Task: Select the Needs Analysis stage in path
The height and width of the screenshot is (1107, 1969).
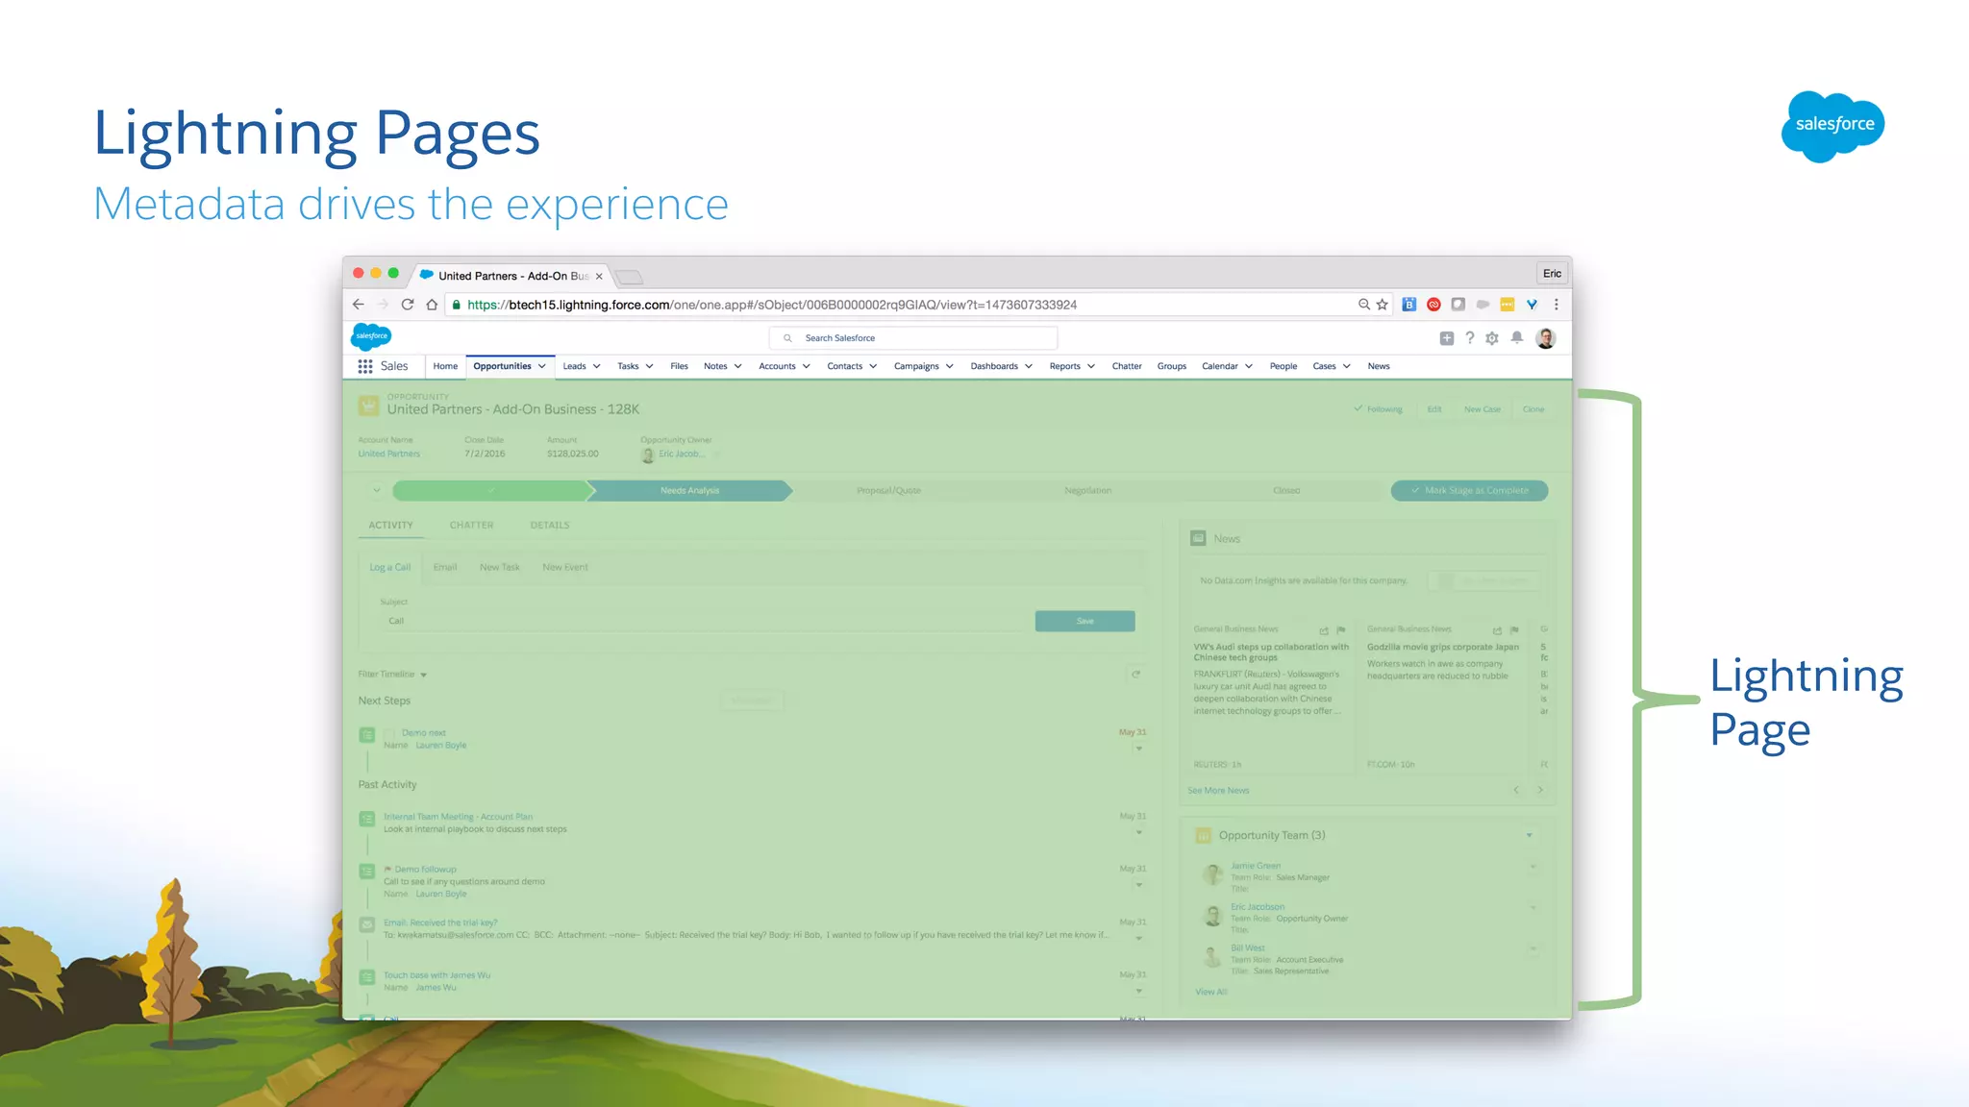Action: (689, 490)
